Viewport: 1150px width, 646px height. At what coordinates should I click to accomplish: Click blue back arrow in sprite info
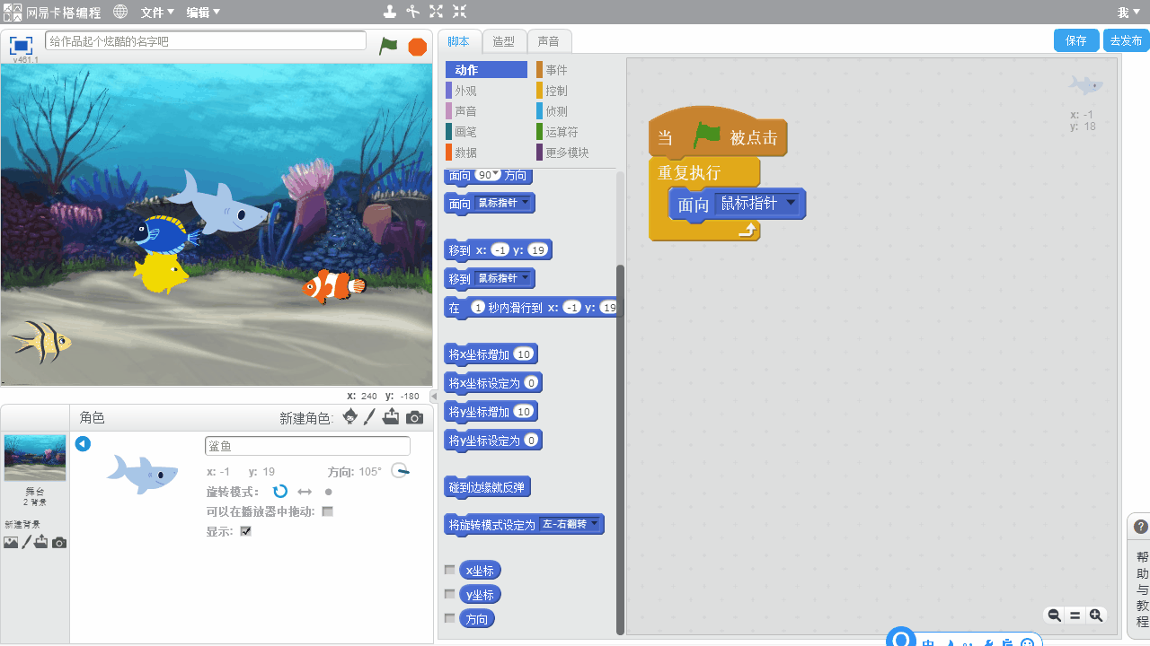[83, 444]
